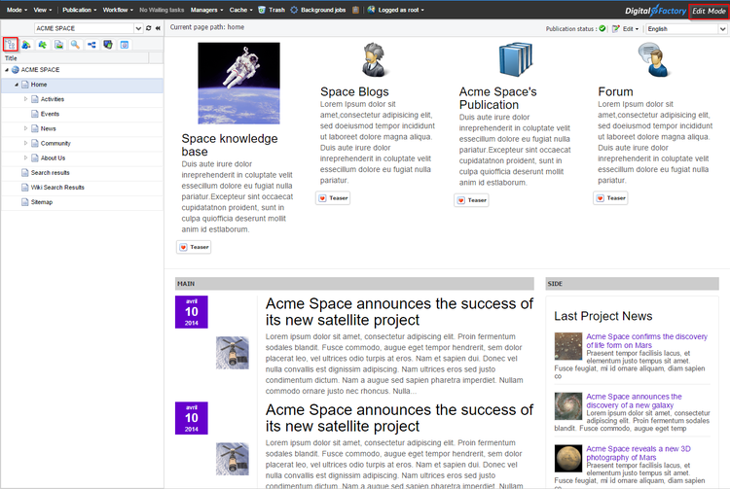The image size is (730, 489).
Task: Open the magnifier search tab icon
Action: click(75, 45)
